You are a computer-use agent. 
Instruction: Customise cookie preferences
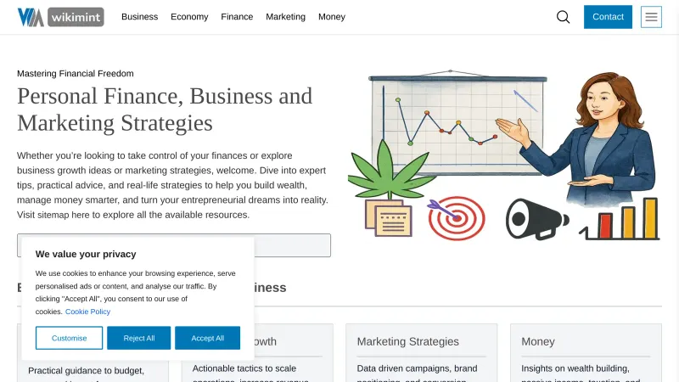pyautogui.click(x=69, y=338)
